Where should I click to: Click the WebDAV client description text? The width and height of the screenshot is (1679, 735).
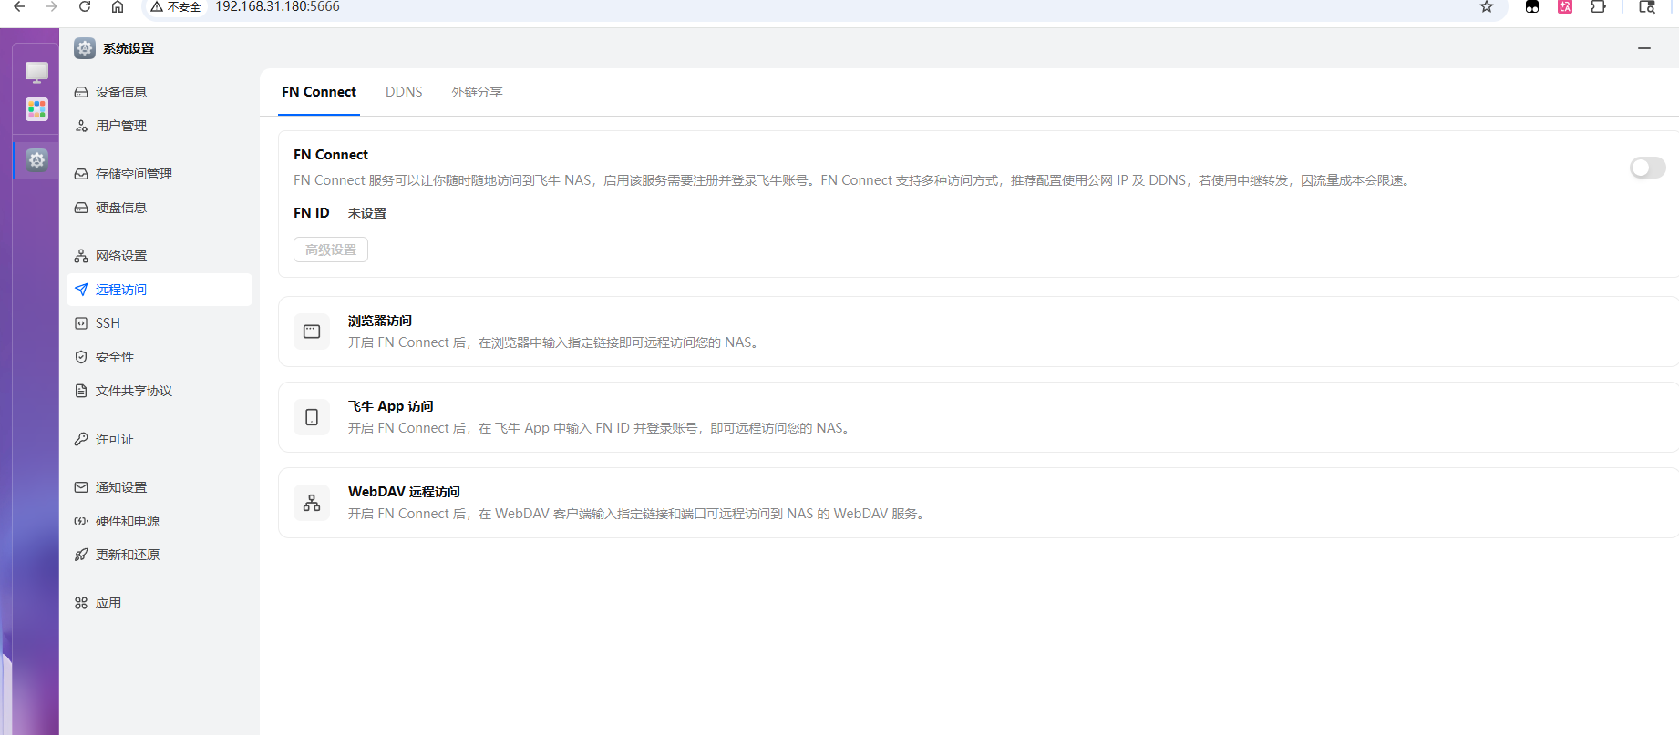coord(638,514)
